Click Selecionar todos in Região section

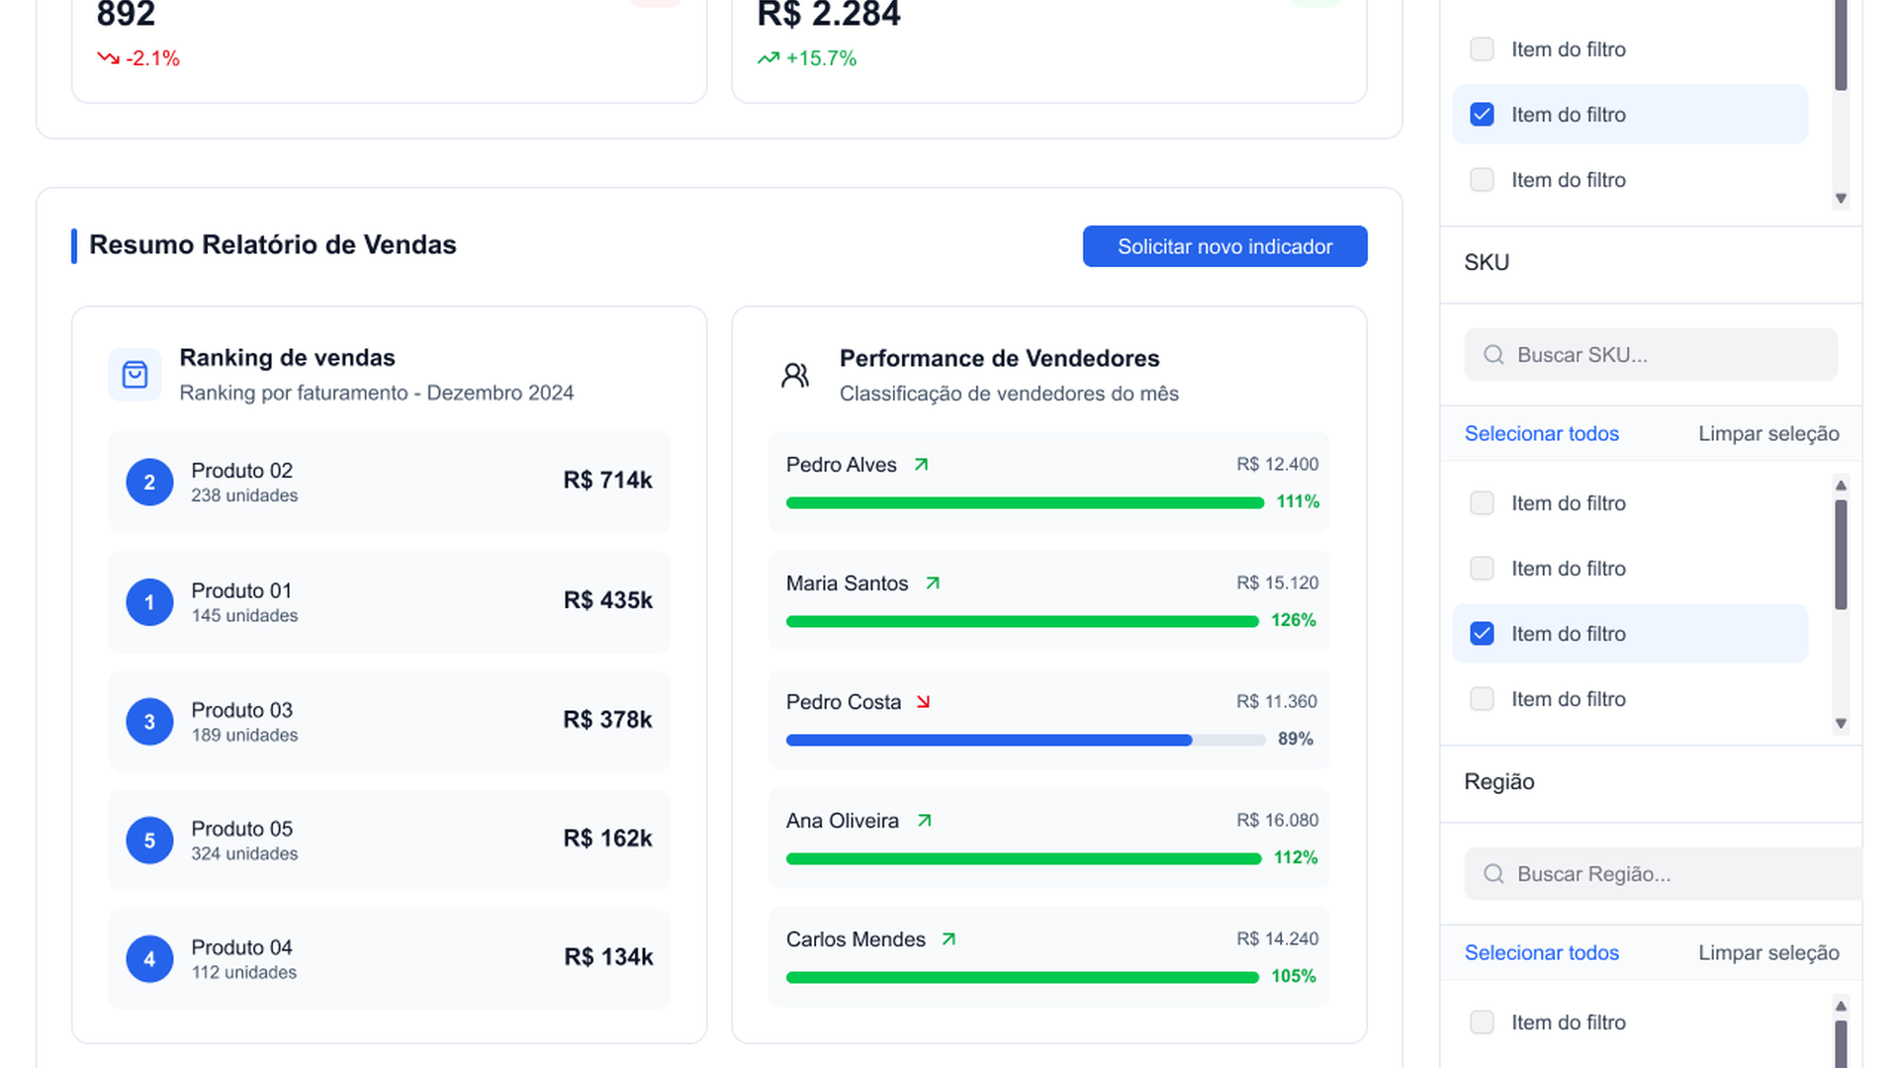1541,952
